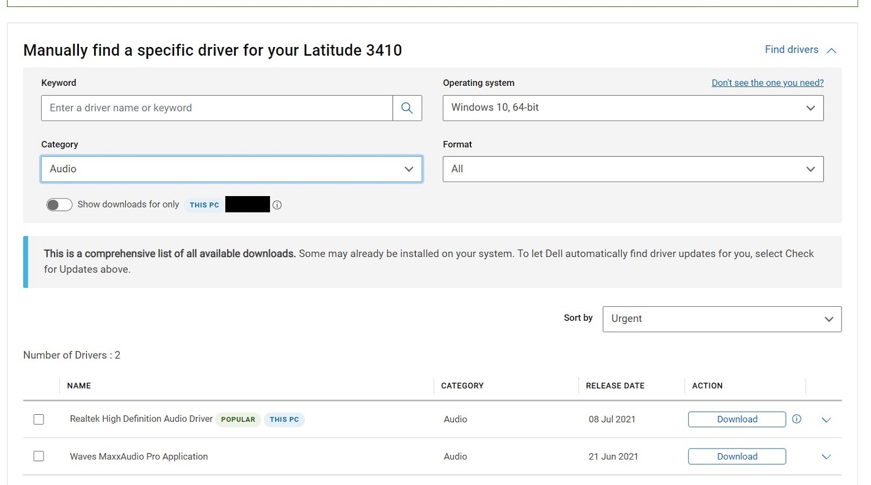
Task: Click release date 08 Jul 2021
Action: tap(612, 419)
